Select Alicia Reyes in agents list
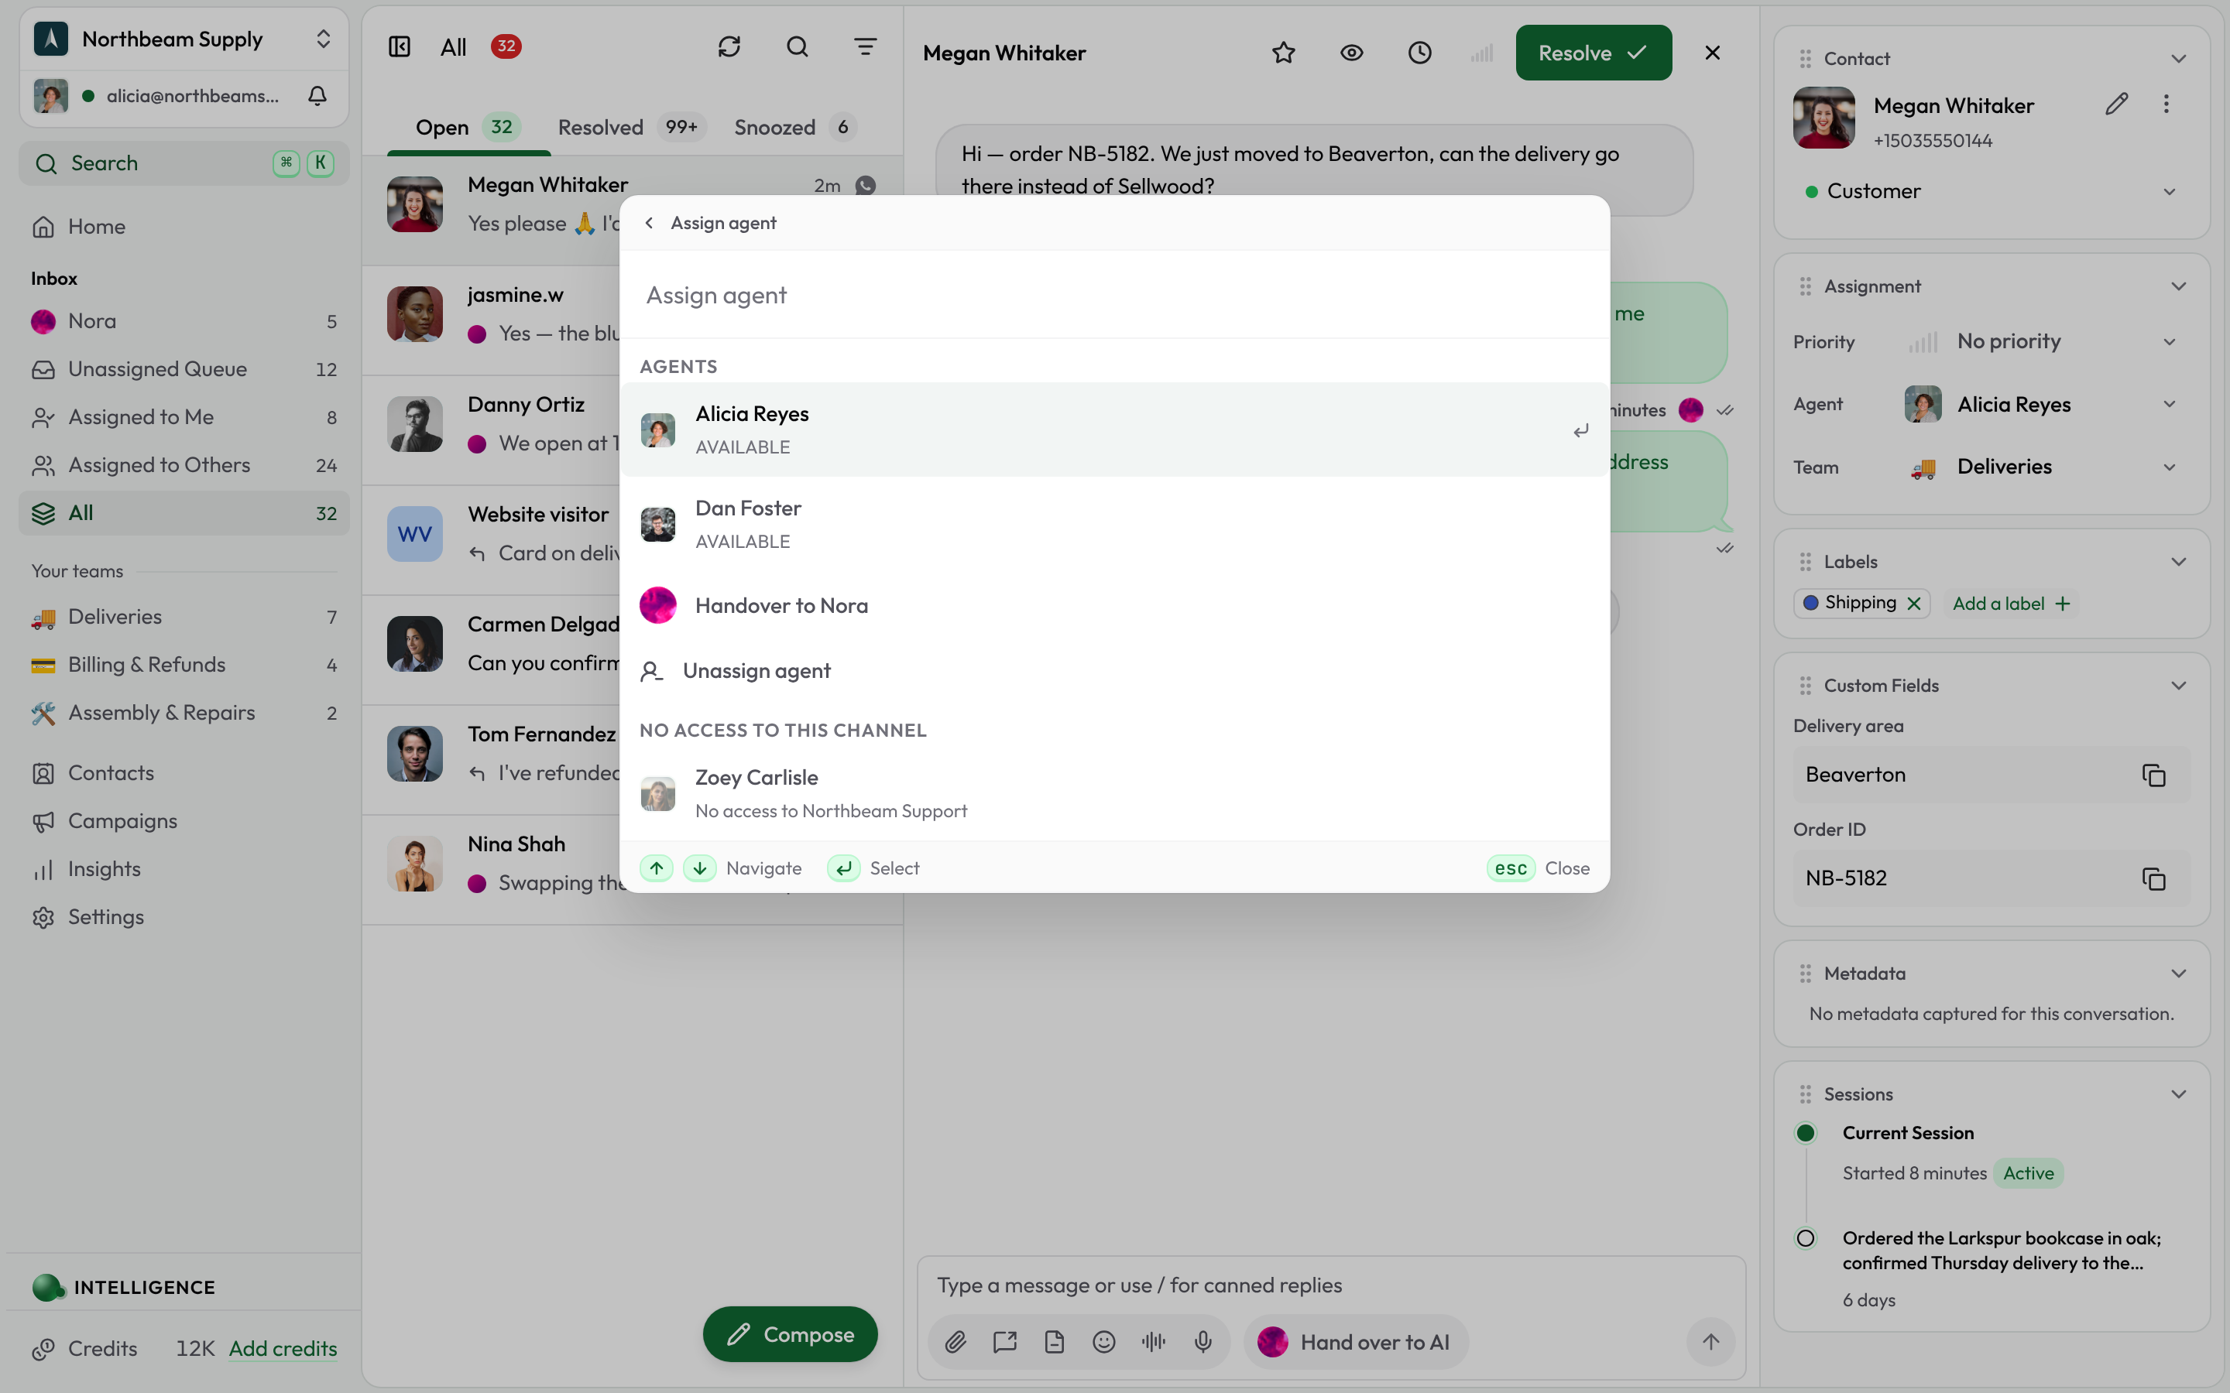This screenshot has height=1393, width=2230. 1115,430
